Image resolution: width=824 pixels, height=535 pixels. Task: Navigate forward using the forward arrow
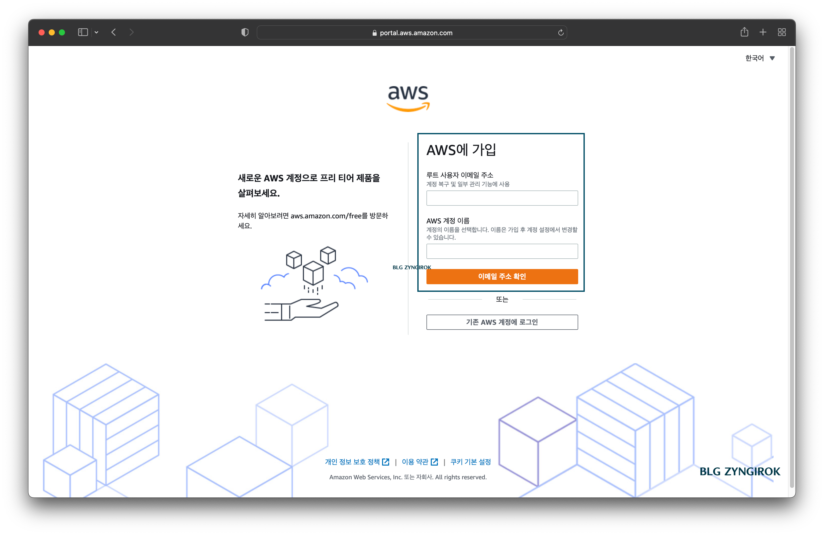click(x=132, y=32)
